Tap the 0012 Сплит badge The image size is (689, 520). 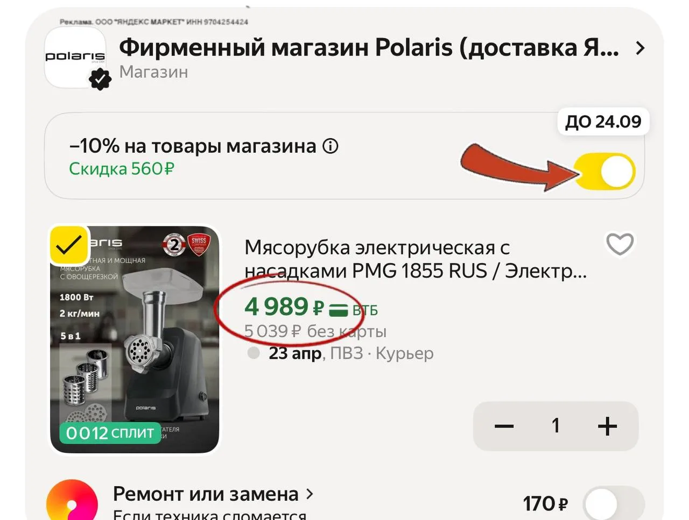click(x=110, y=433)
